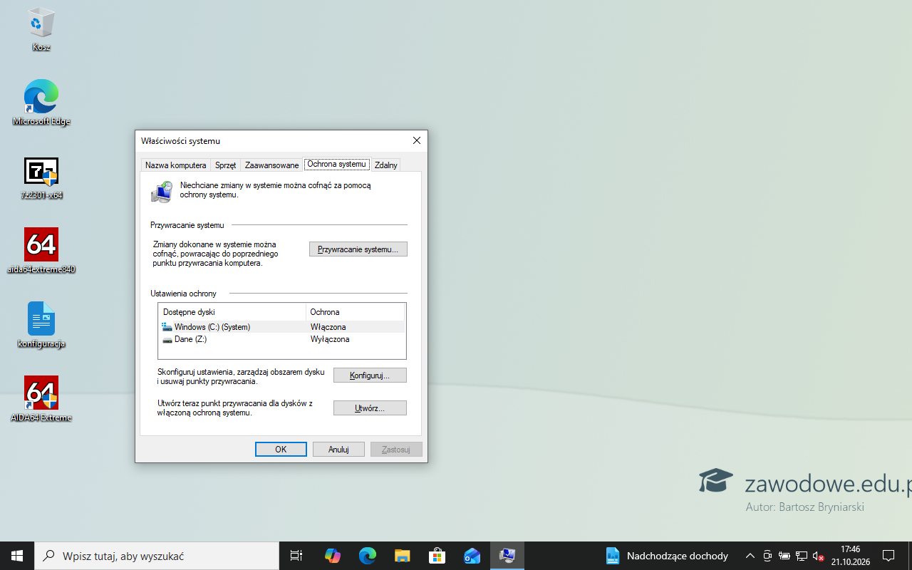Viewport: 912px width, 570px height.
Task: Open Outlook from the taskbar
Action: [472, 556]
